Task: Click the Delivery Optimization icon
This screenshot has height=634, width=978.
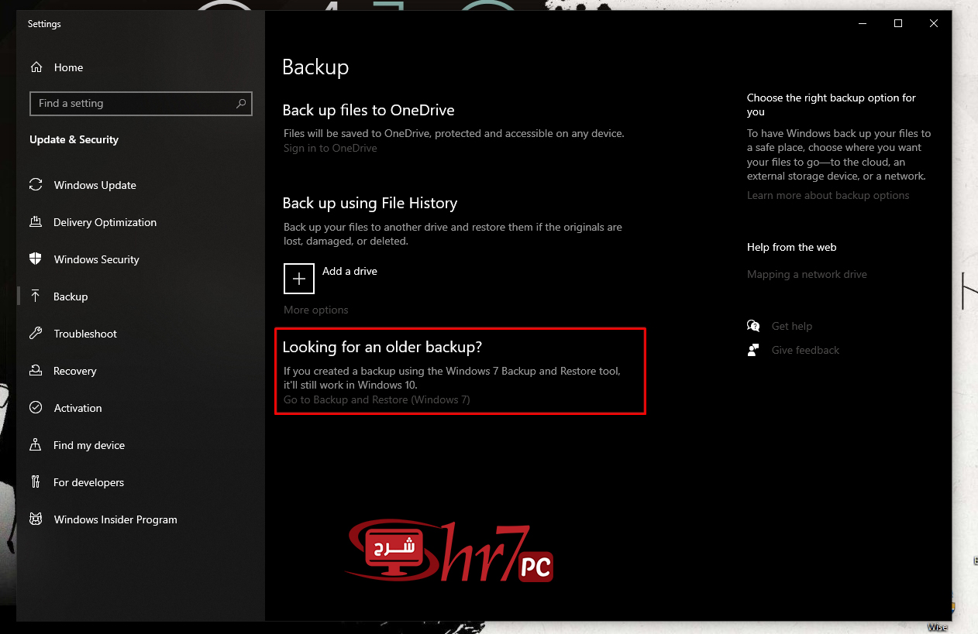Action: [36, 222]
